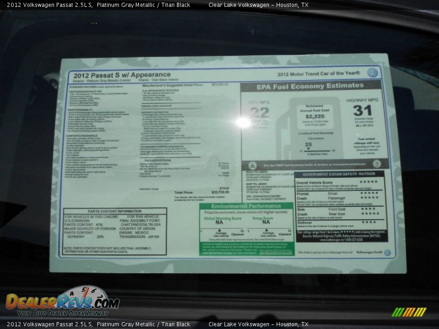The image size is (439, 329).
Task: Click the 'GERMANY 20%' parts content line
Action: [86, 237]
